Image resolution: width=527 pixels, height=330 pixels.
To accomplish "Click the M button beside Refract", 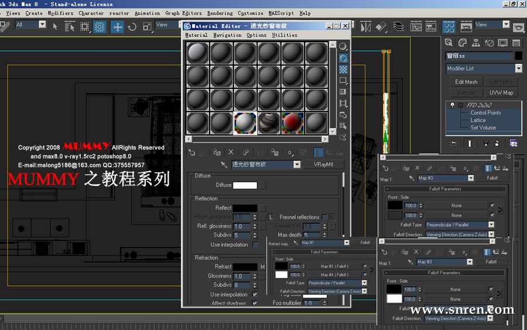I will [x=263, y=267].
